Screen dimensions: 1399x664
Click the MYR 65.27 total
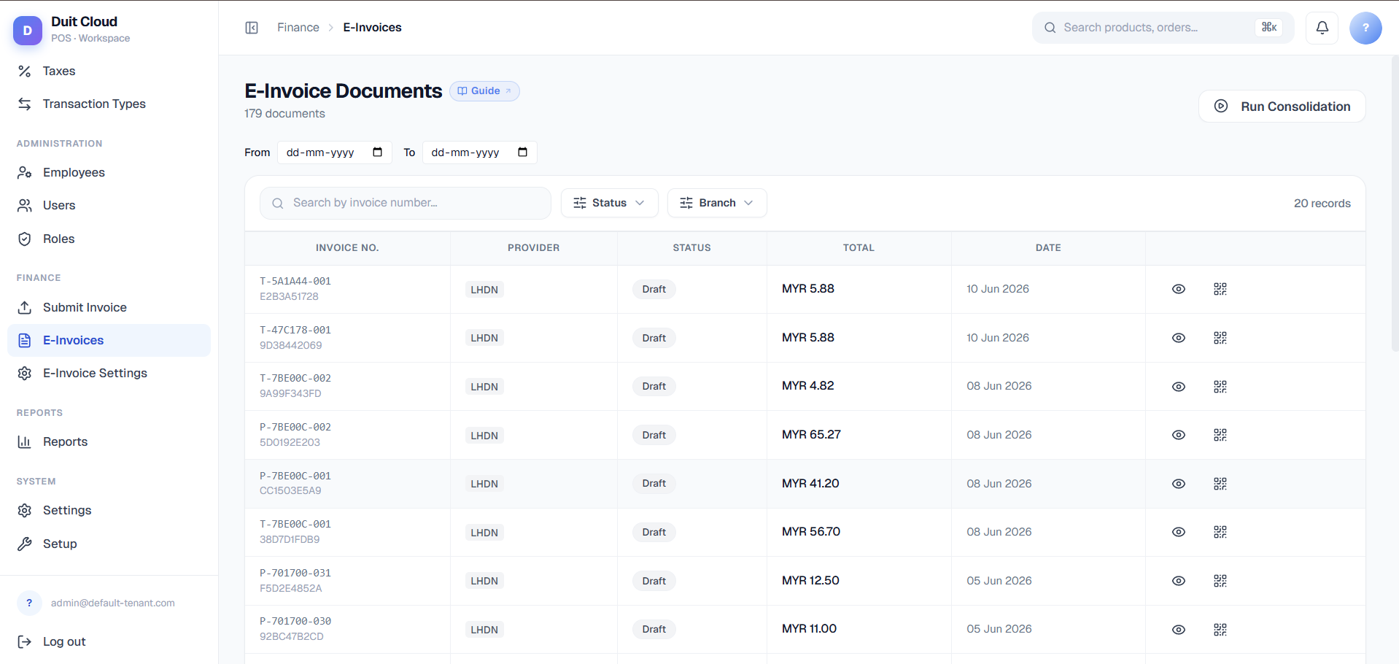[811, 435]
